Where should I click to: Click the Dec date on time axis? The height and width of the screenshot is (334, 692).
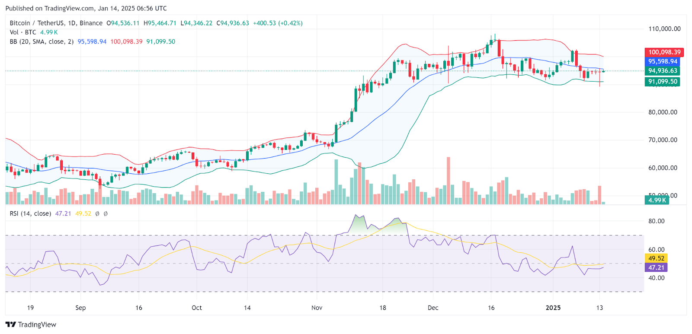pyautogui.click(x=433, y=308)
